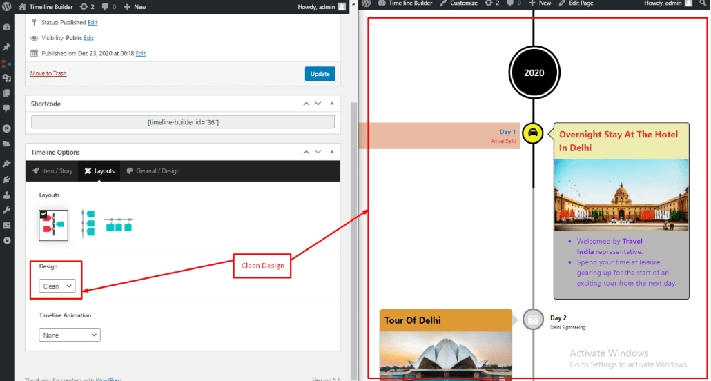Open the Users sidebar icon
Viewport: 711px width, 381px height.
(x=6, y=195)
